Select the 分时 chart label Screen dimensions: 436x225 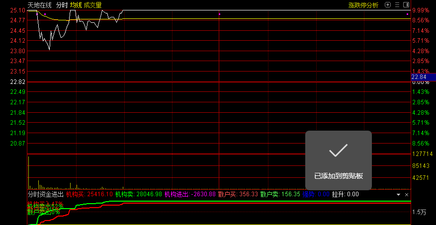tap(62, 5)
